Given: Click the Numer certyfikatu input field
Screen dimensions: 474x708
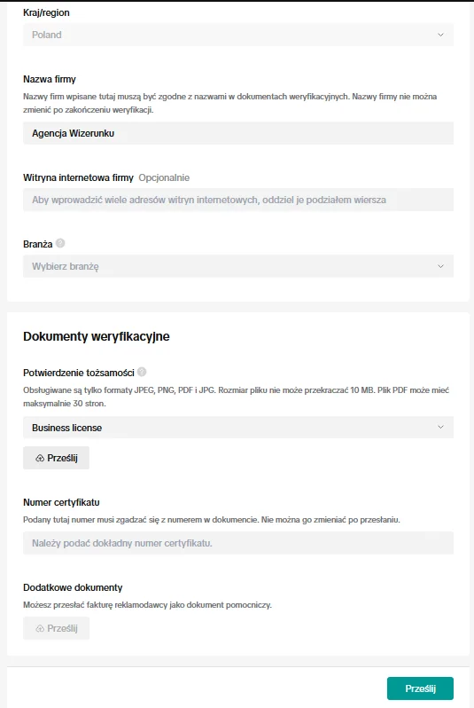Looking at the screenshot, I should tap(238, 543).
